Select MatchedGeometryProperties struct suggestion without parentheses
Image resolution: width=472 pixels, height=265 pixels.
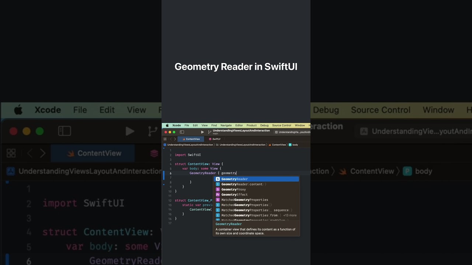(x=257, y=200)
